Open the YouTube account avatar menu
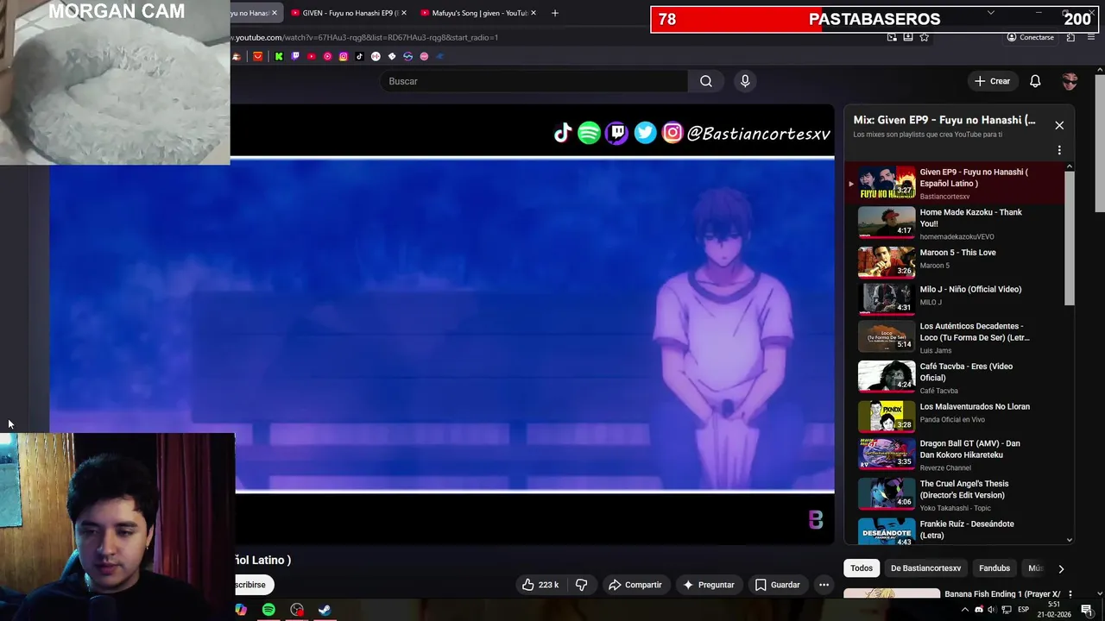The image size is (1105, 621). tap(1070, 81)
